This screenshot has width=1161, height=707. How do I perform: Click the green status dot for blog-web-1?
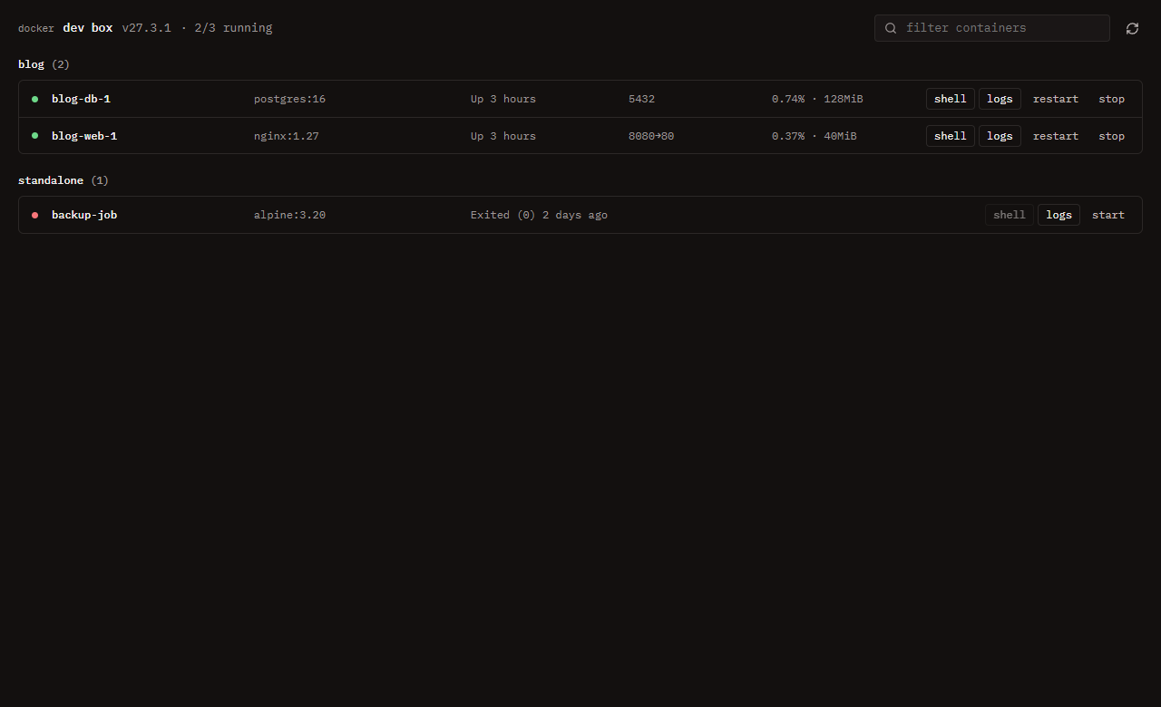(35, 136)
